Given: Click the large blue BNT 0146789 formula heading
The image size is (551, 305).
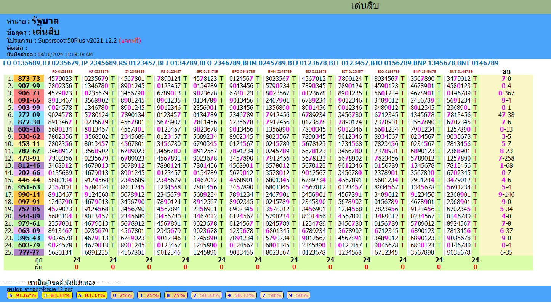Looking at the screenshot, I should [x=478, y=63].
